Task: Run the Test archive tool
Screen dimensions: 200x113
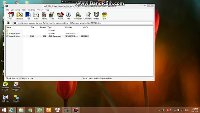Action: 28,16
